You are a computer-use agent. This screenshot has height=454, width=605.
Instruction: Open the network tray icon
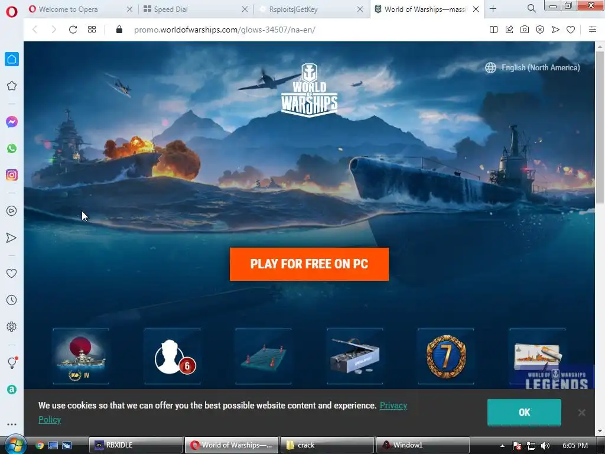(531, 446)
